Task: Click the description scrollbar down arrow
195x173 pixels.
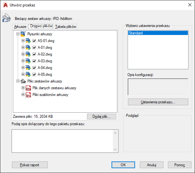Action: (115, 150)
